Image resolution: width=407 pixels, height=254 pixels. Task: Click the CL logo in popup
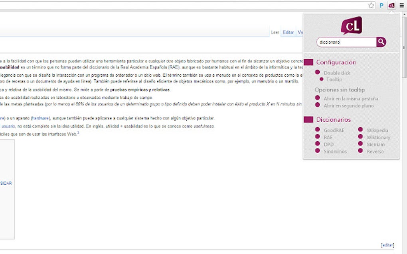[x=352, y=25]
